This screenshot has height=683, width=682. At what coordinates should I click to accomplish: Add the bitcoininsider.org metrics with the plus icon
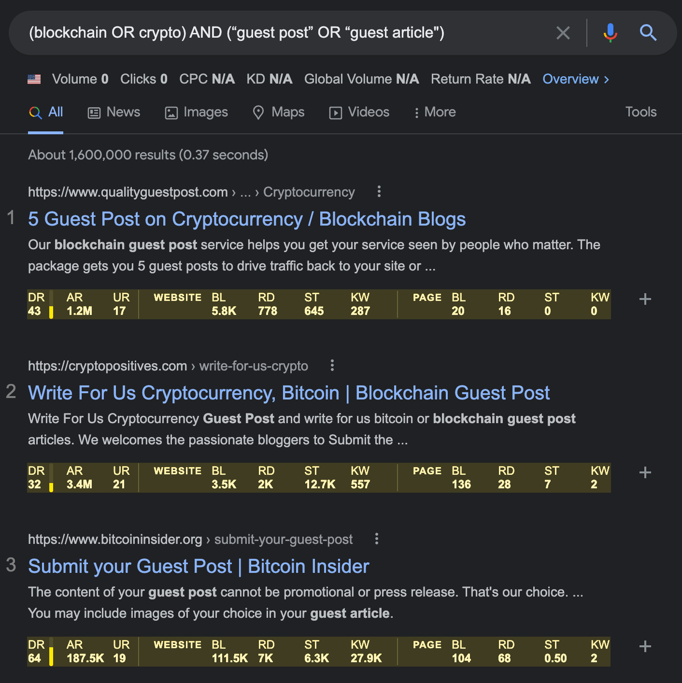tap(645, 646)
